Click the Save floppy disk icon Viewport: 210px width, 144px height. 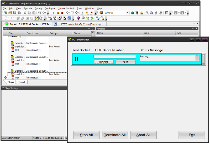(x=15, y=13)
